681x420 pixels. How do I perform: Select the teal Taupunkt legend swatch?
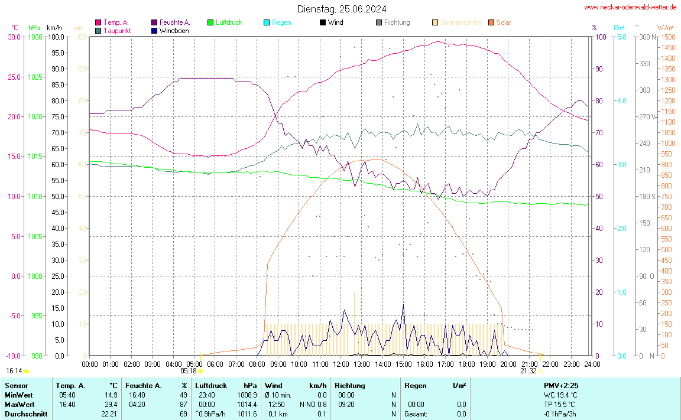point(98,30)
